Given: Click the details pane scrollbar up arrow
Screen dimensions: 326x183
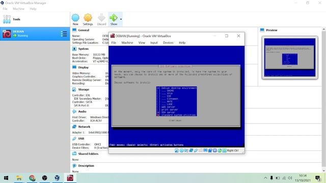Looking at the screenshot, I should point(324,29).
